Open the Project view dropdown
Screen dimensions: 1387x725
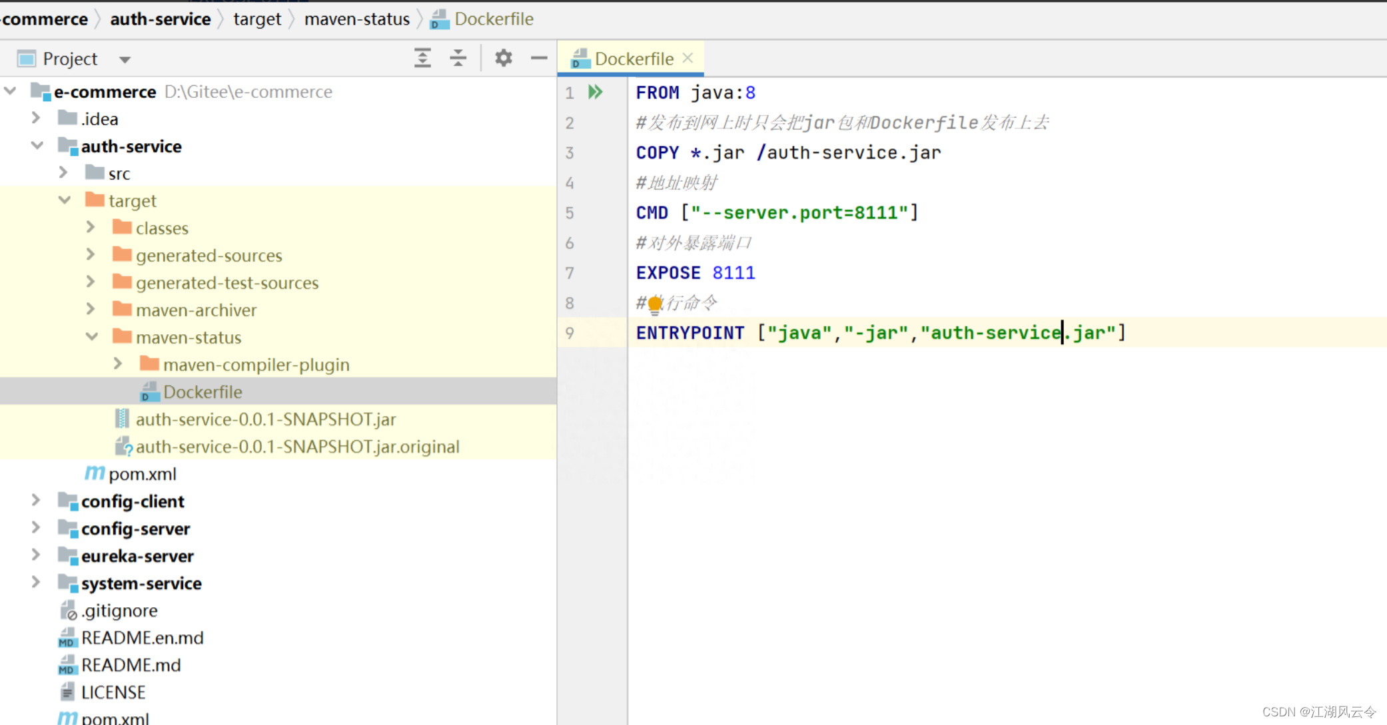pos(125,59)
